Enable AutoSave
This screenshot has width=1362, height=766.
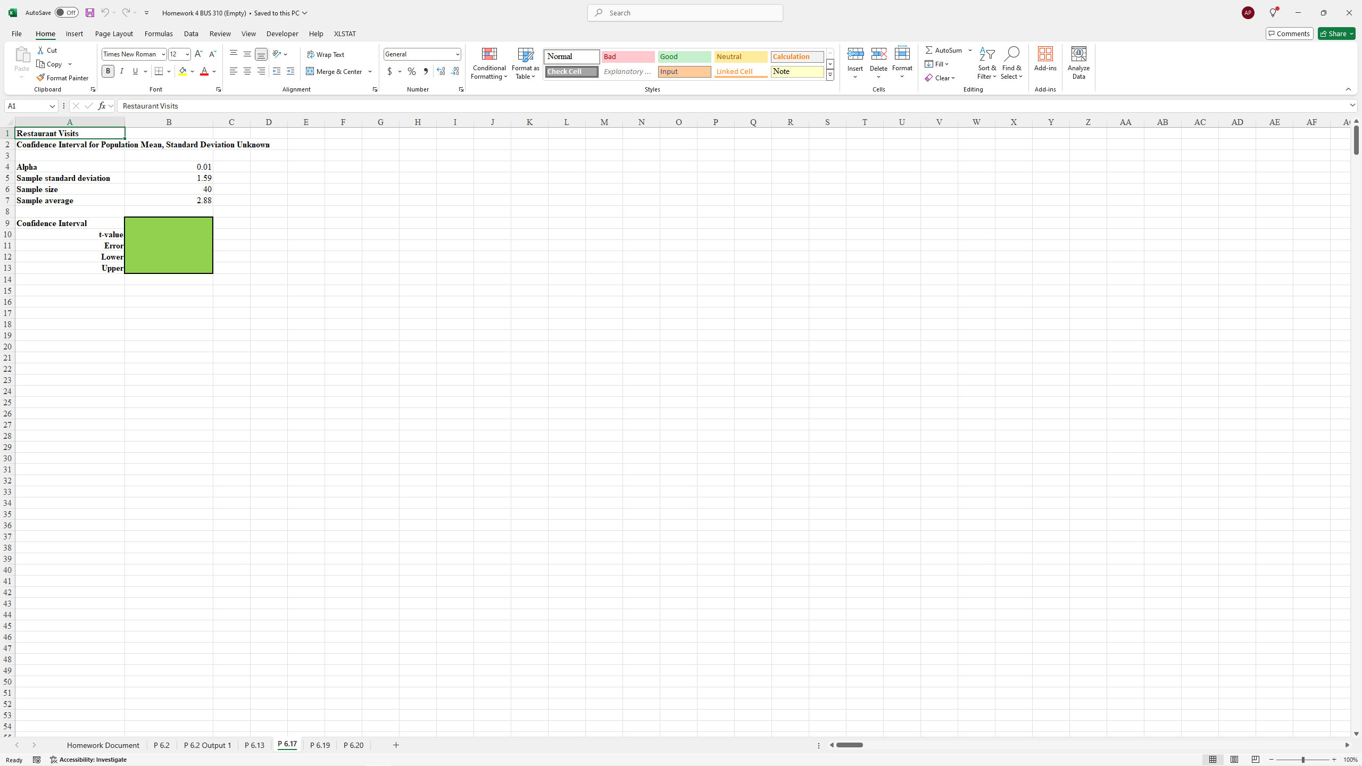(x=66, y=12)
